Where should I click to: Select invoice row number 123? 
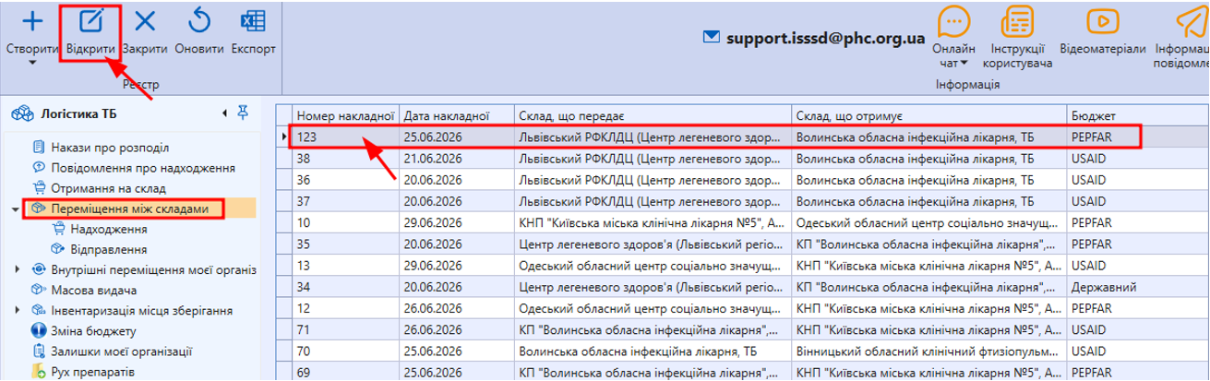[x=744, y=137]
